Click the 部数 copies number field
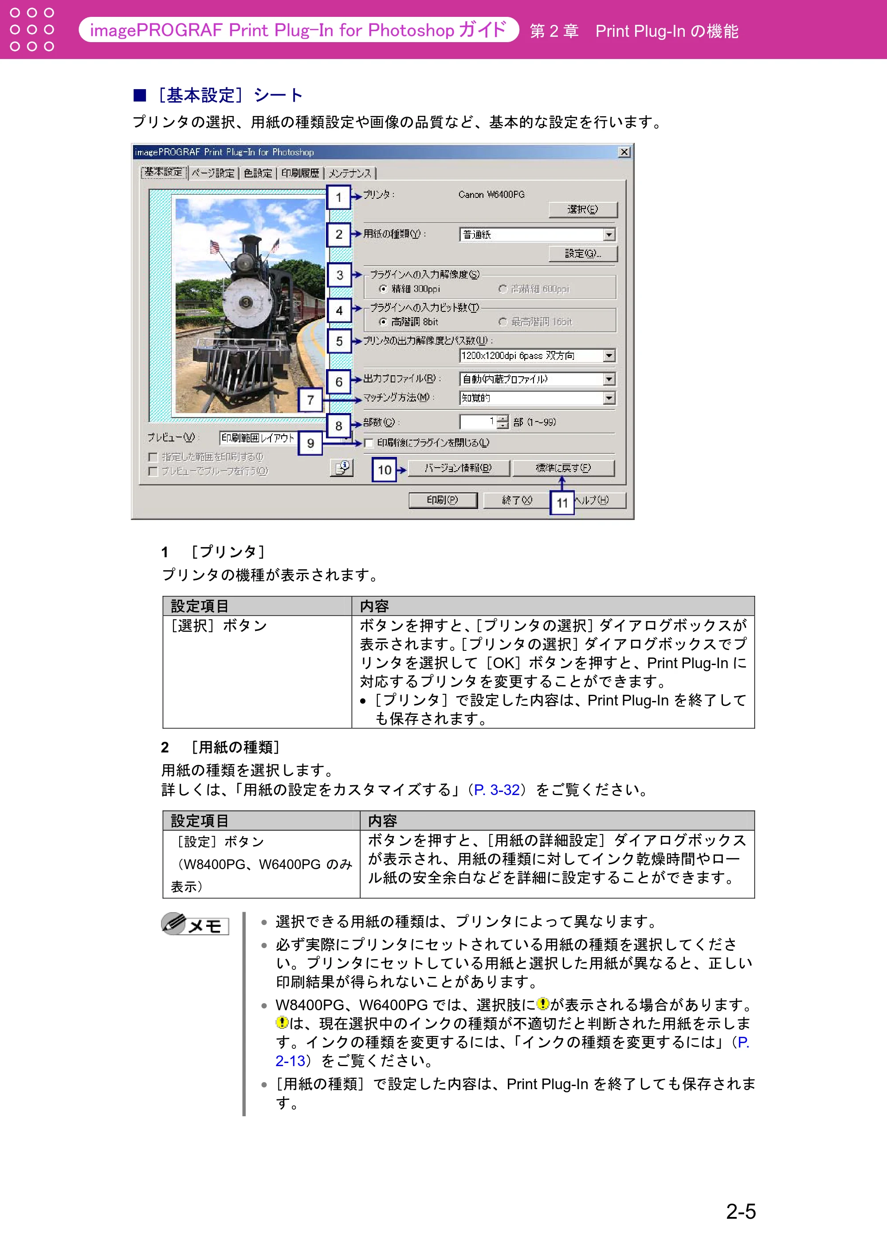This screenshot has width=887, height=1256. [x=478, y=422]
